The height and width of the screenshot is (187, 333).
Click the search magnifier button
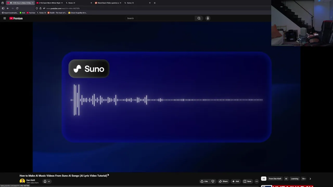[199, 18]
